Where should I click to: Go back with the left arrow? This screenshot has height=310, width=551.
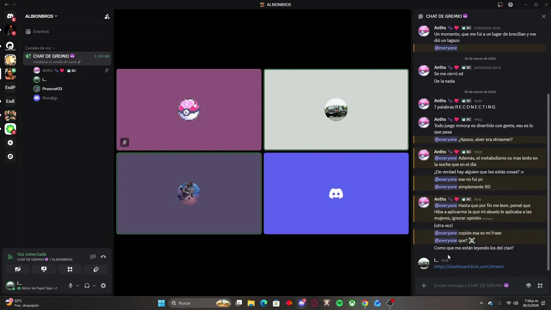pyautogui.click(x=6, y=5)
